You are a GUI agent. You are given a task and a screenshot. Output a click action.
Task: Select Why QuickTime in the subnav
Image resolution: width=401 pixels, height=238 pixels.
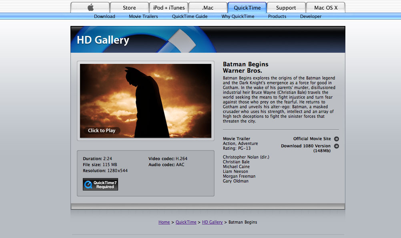tap(238, 16)
